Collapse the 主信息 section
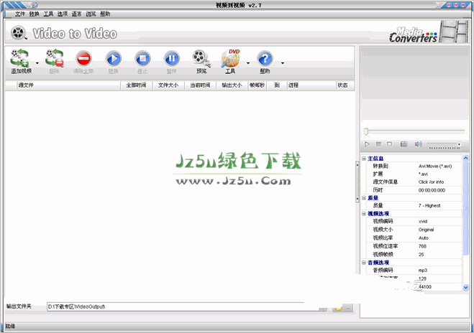This screenshot has height=333, width=474. (x=364, y=159)
